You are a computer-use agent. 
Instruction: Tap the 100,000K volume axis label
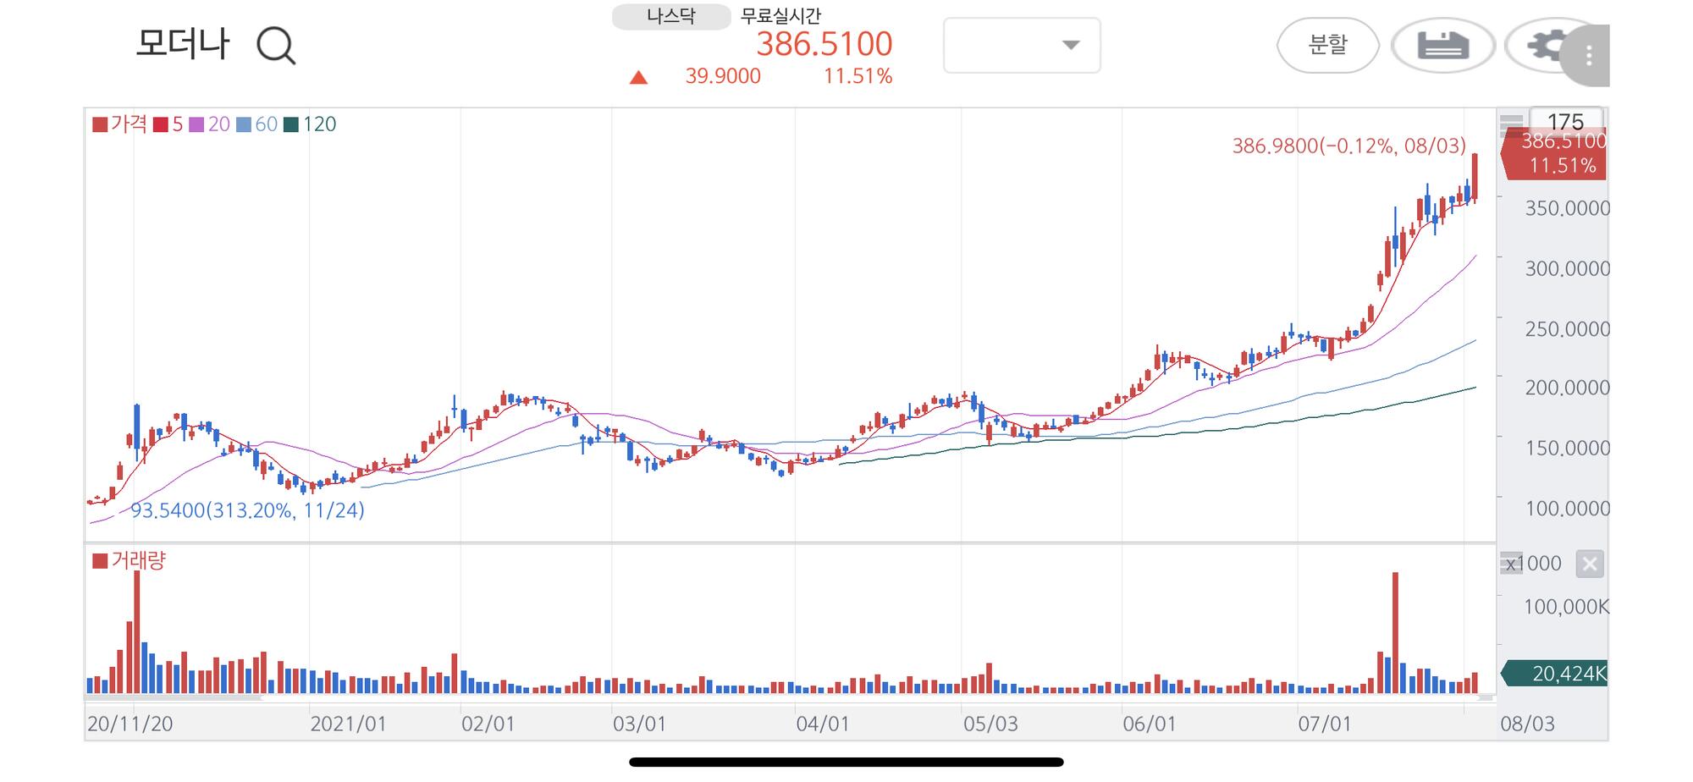(1566, 607)
